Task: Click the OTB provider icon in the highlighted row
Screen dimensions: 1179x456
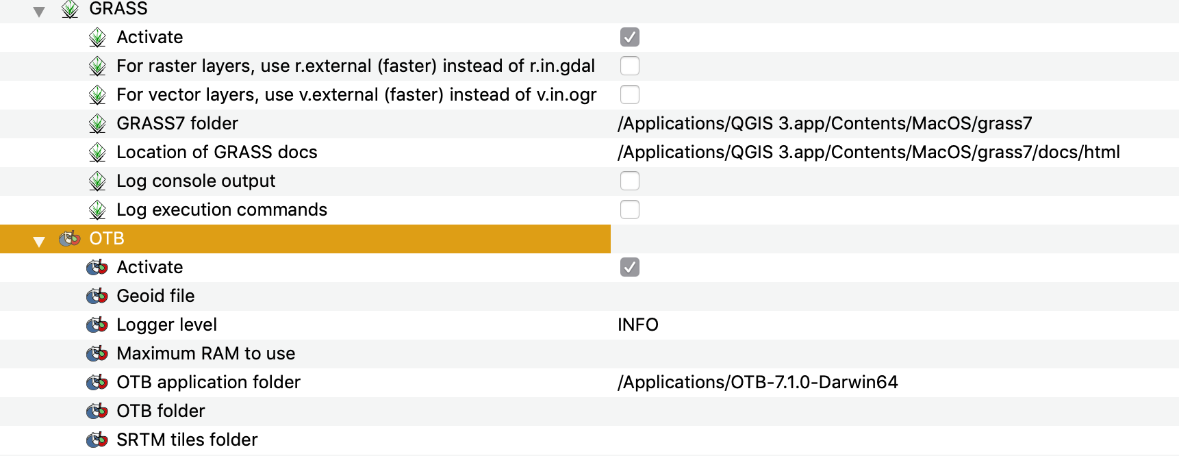Action: (x=71, y=238)
